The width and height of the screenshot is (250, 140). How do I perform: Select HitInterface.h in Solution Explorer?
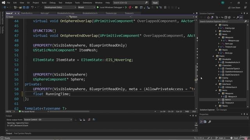click(231, 87)
